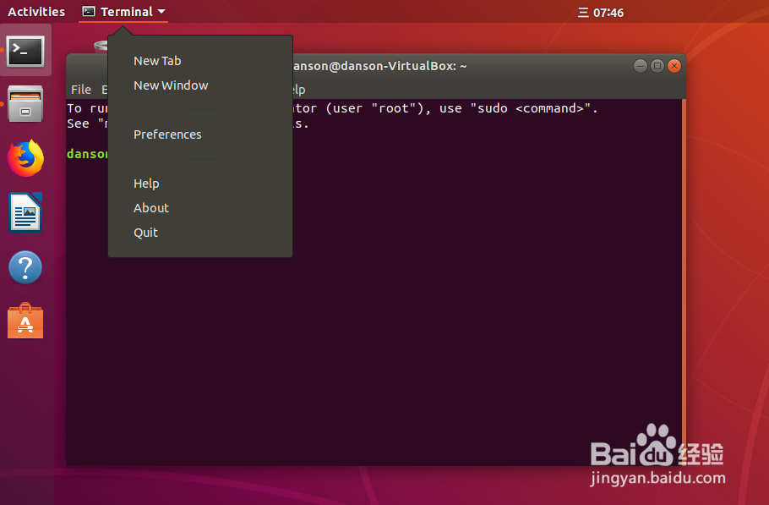Open the Terminal icon in the dock
The width and height of the screenshot is (769, 505).
(25, 51)
